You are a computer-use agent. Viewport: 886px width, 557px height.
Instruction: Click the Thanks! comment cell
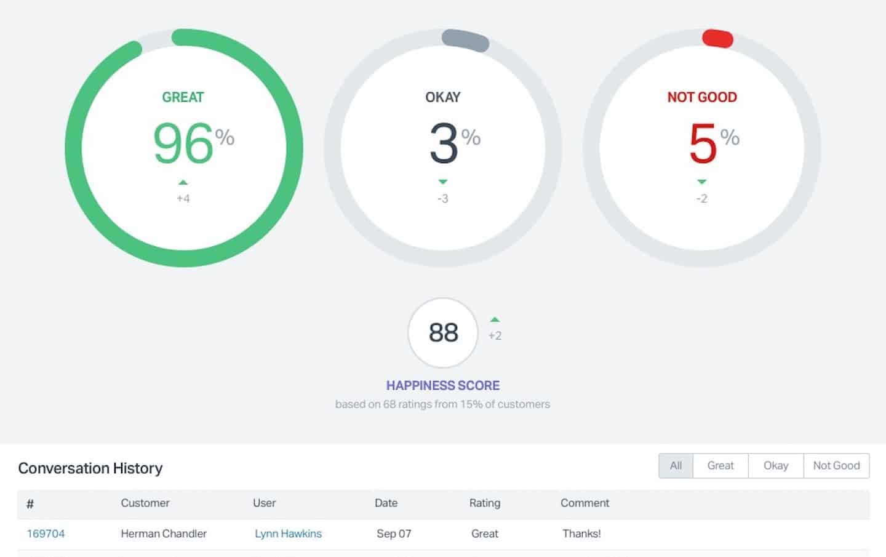click(581, 534)
